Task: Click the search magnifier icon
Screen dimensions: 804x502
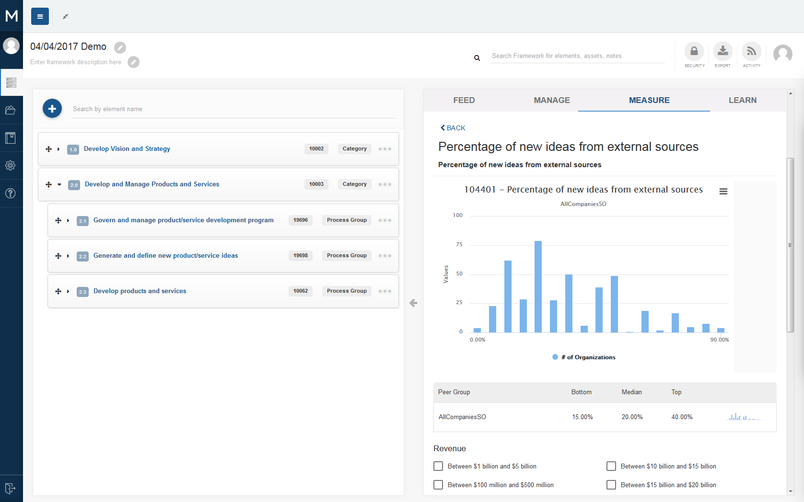Action: click(x=477, y=58)
